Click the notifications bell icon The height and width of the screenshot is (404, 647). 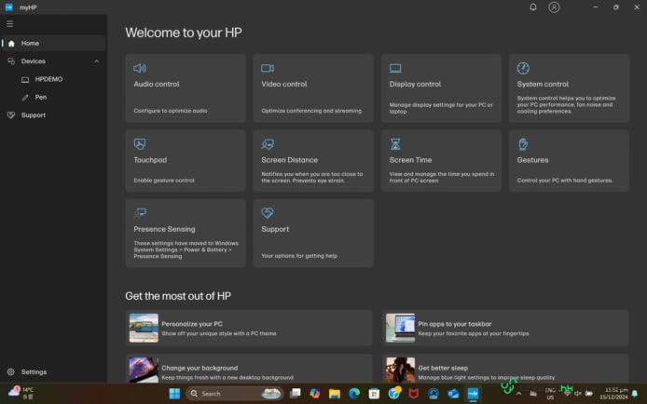click(x=533, y=7)
